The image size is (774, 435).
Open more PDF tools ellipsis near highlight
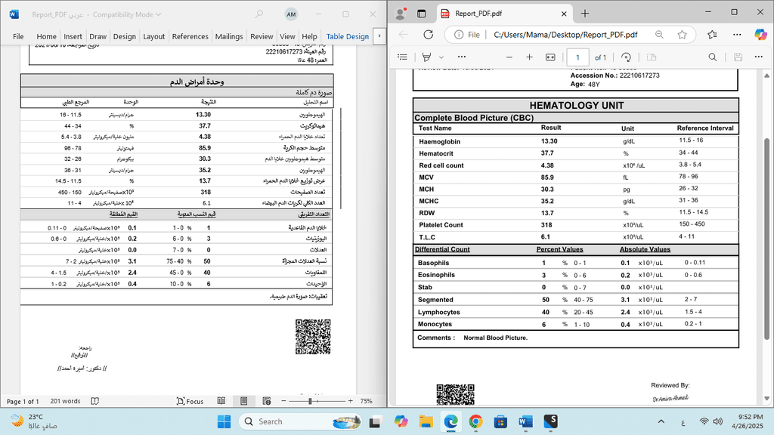click(x=462, y=57)
